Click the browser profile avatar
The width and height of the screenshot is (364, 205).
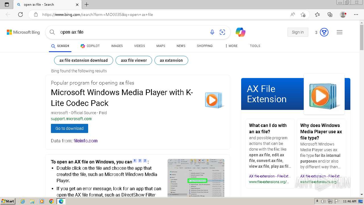click(343, 15)
